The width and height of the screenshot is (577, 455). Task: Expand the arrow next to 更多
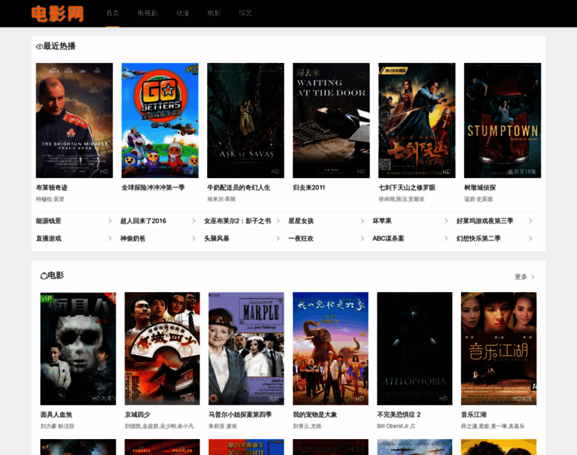click(533, 277)
